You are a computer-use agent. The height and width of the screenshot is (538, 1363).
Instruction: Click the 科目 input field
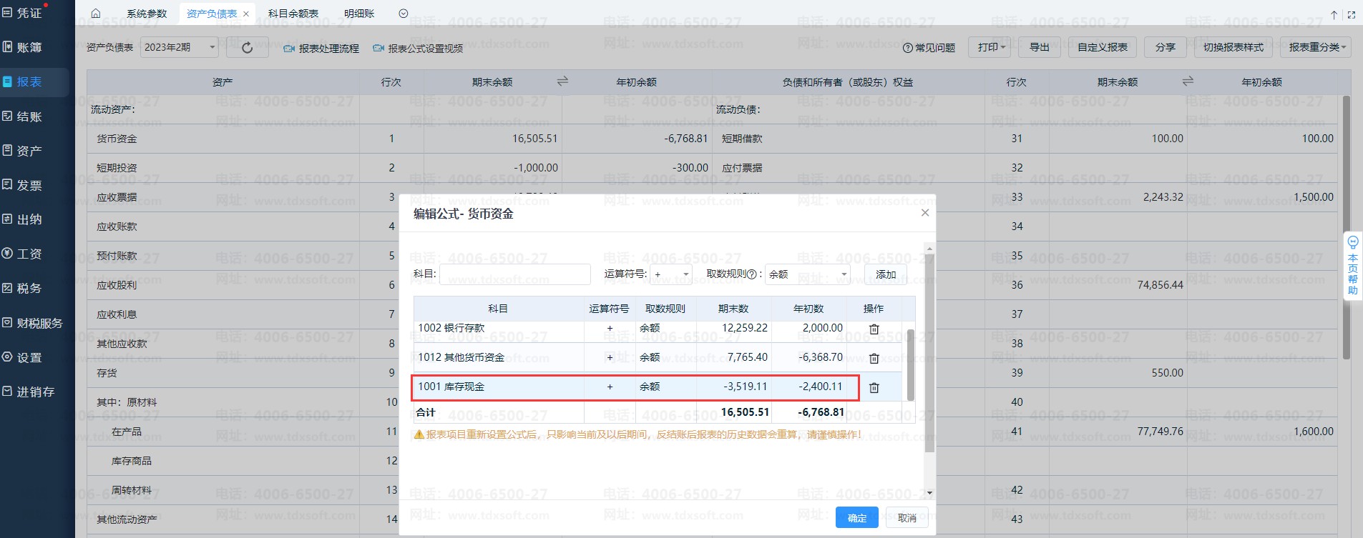coord(515,274)
